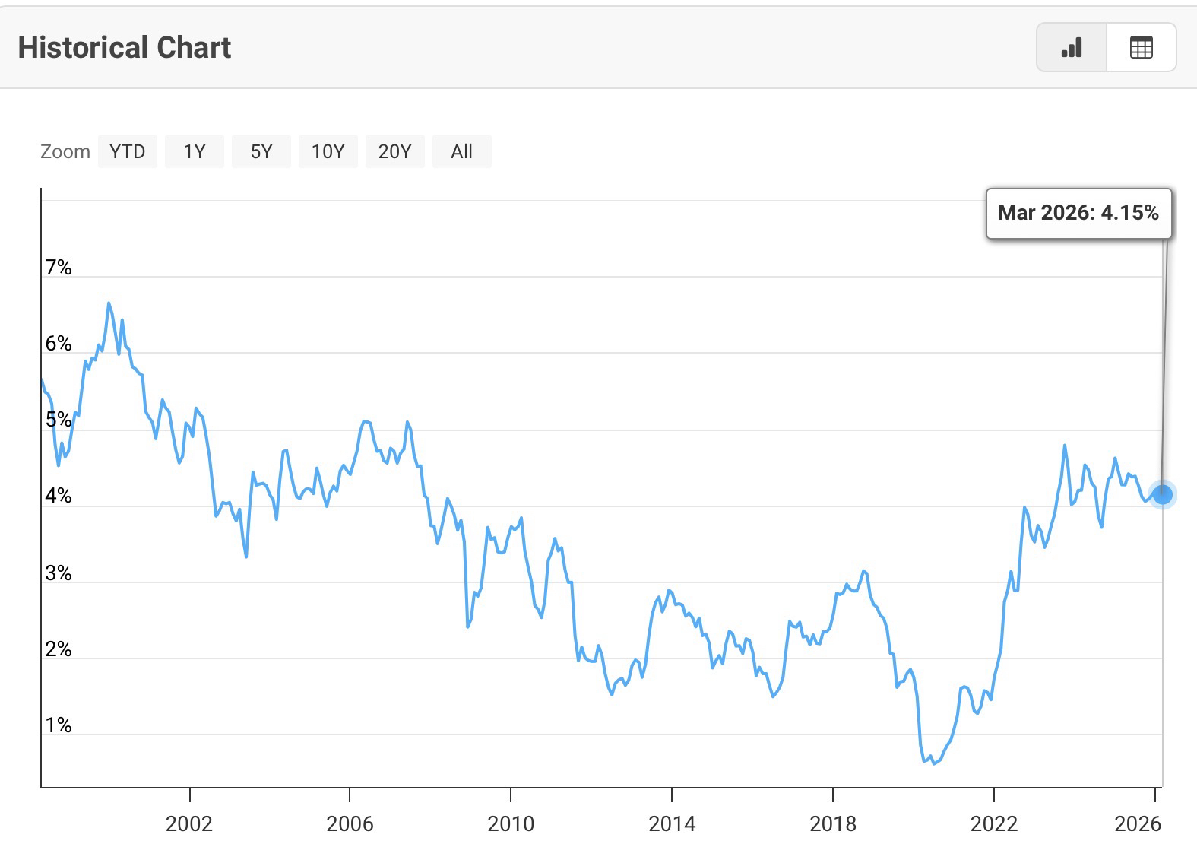
Task: Click the 2014 x-axis label
Action: click(x=672, y=823)
